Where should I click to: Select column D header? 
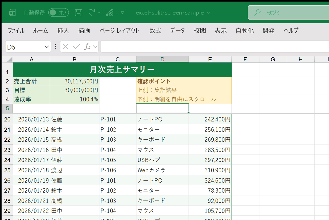click(x=162, y=59)
